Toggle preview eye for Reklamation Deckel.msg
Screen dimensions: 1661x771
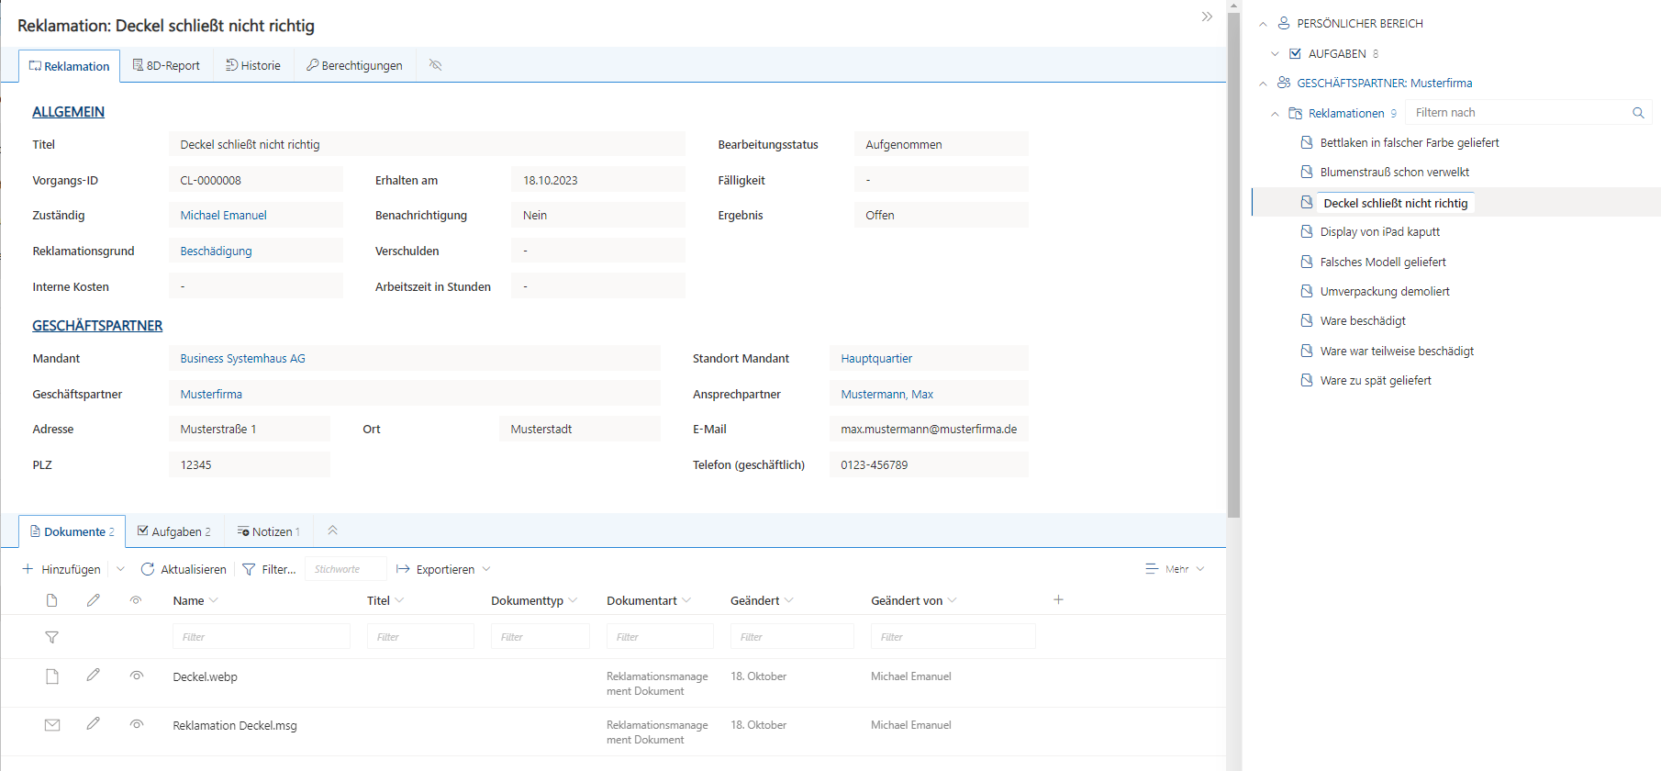pyautogui.click(x=137, y=724)
